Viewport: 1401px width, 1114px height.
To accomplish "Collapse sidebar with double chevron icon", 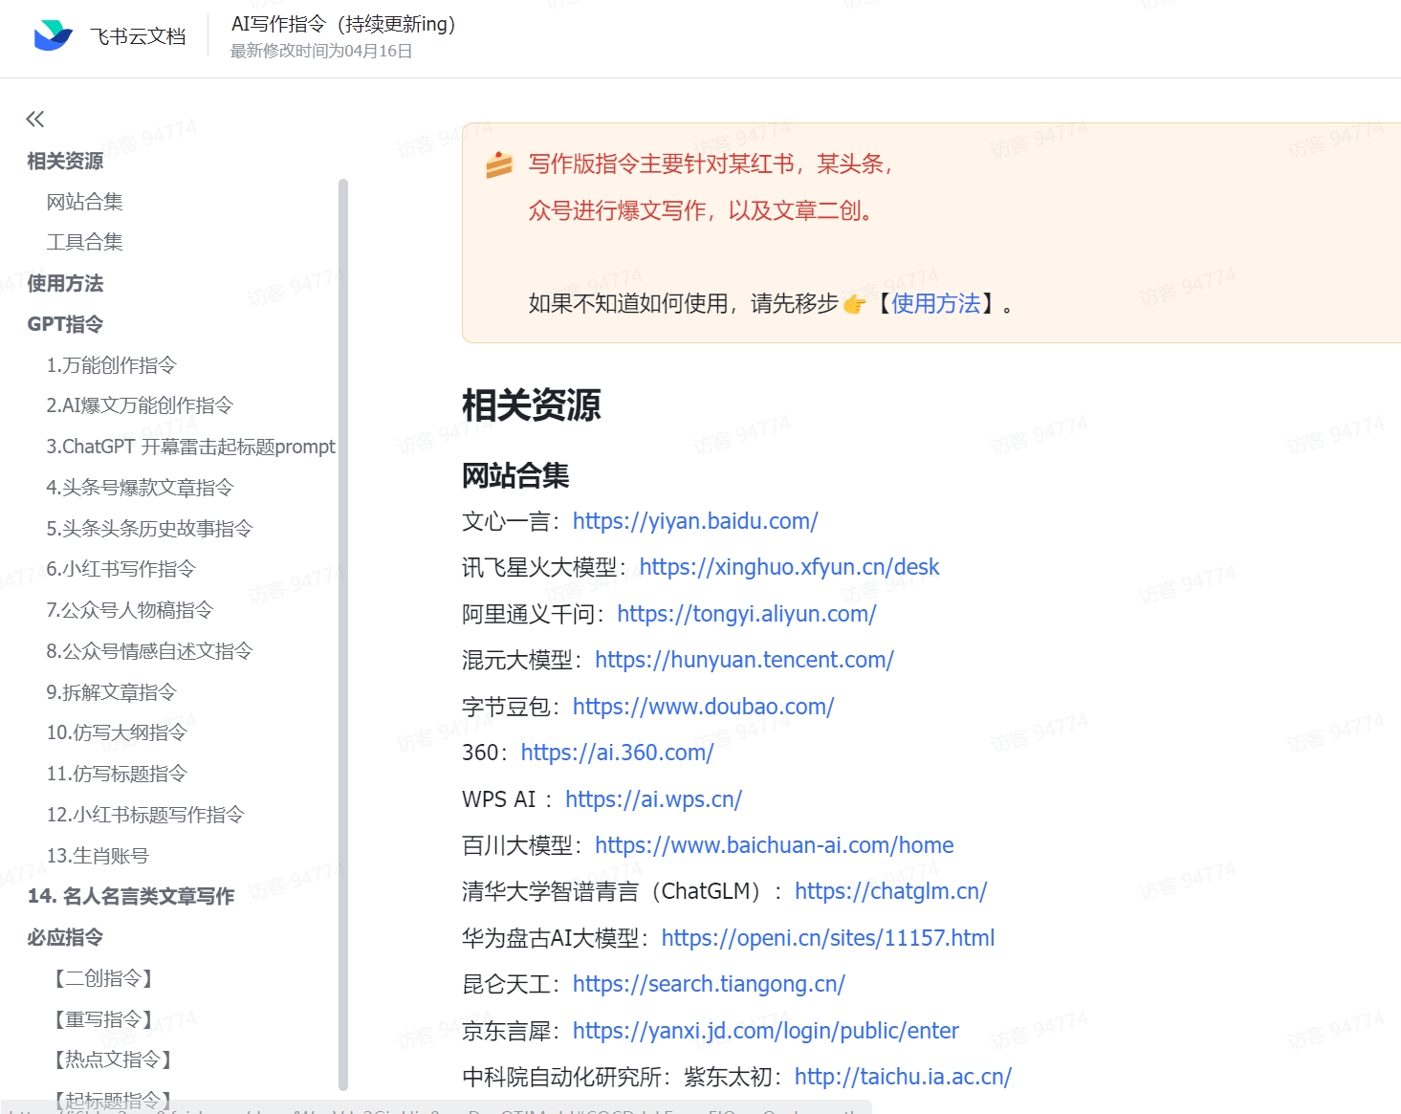I will (x=35, y=119).
